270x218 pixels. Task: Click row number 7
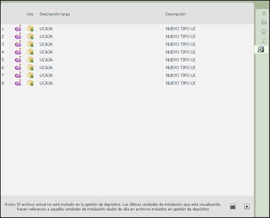(x=2, y=75)
